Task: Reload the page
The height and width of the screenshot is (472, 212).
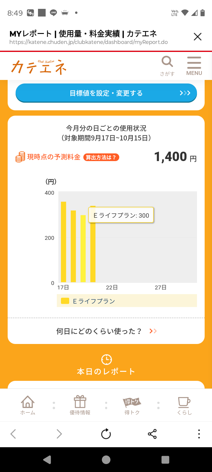Action: (x=106, y=434)
